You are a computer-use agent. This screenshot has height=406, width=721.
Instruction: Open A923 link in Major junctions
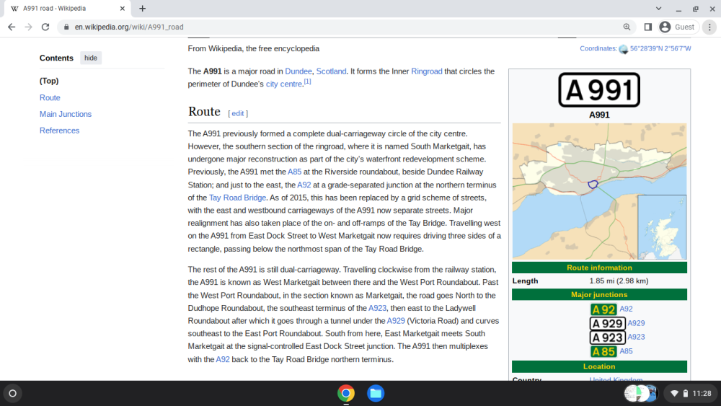click(x=636, y=337)
